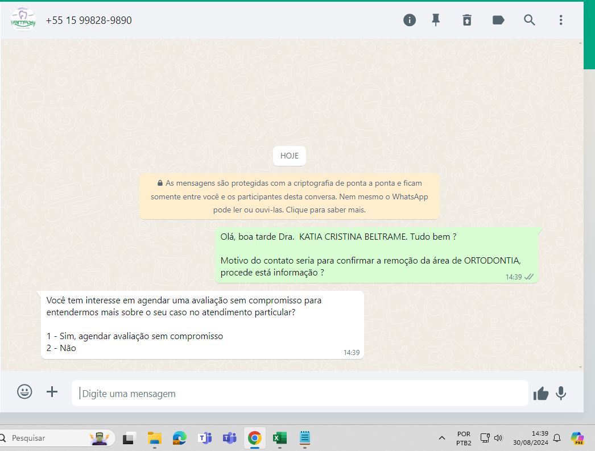This screenshot has height=451, width=595.
Task: Click taskbar clock 14:39 30/08/2024
Action: point(531,438)
